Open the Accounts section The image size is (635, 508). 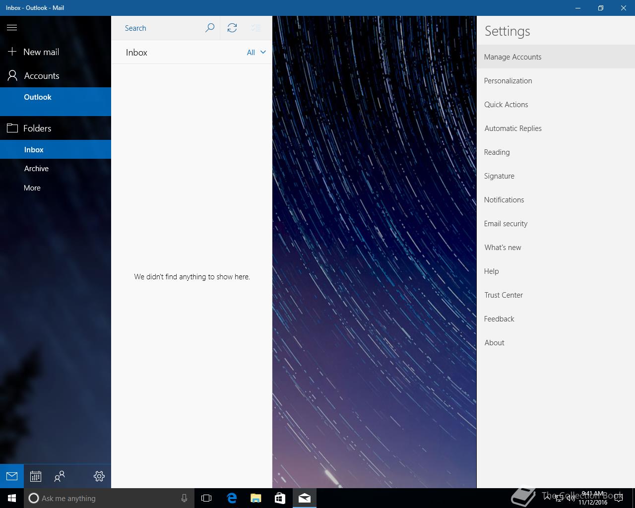click(42, 76)
